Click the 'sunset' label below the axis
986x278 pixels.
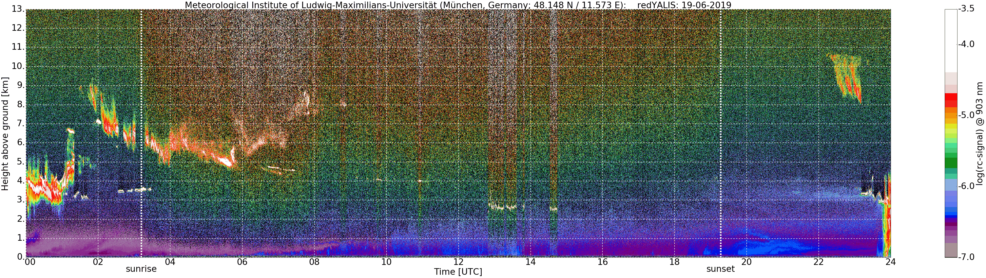pos(720,269)
